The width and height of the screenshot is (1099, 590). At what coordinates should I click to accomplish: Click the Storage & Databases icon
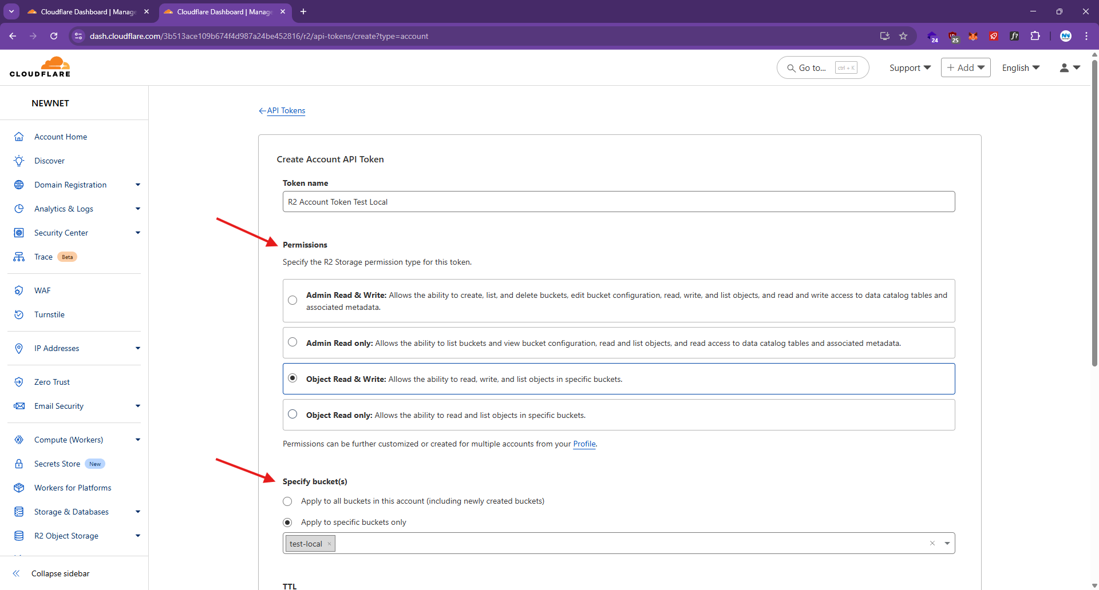click(19, 512)
